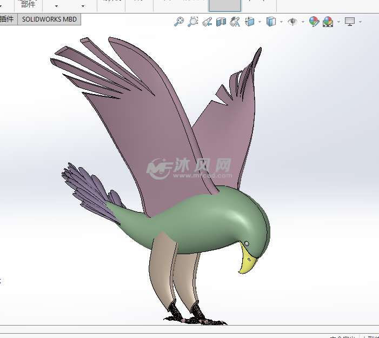The height and width of the screenshot is (338, 379).
Task: Select the bird's yellow beak
Action: 247,259
